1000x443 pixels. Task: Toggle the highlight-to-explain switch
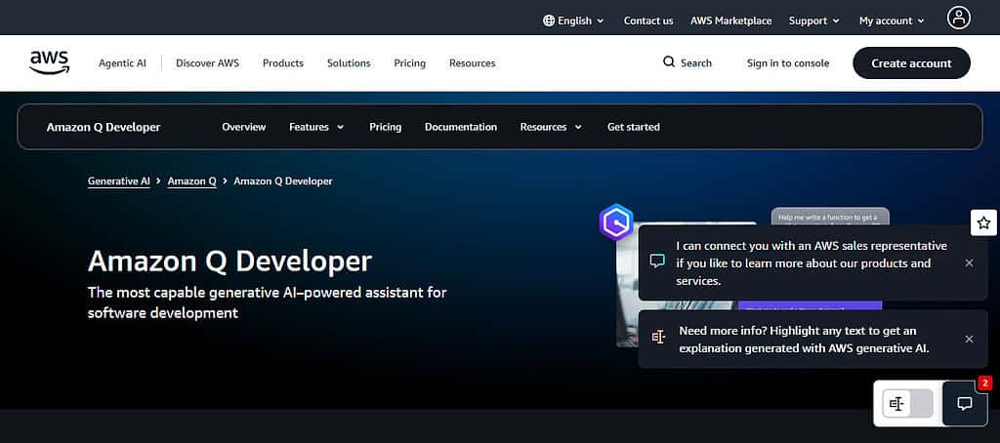tap(907, 403)
